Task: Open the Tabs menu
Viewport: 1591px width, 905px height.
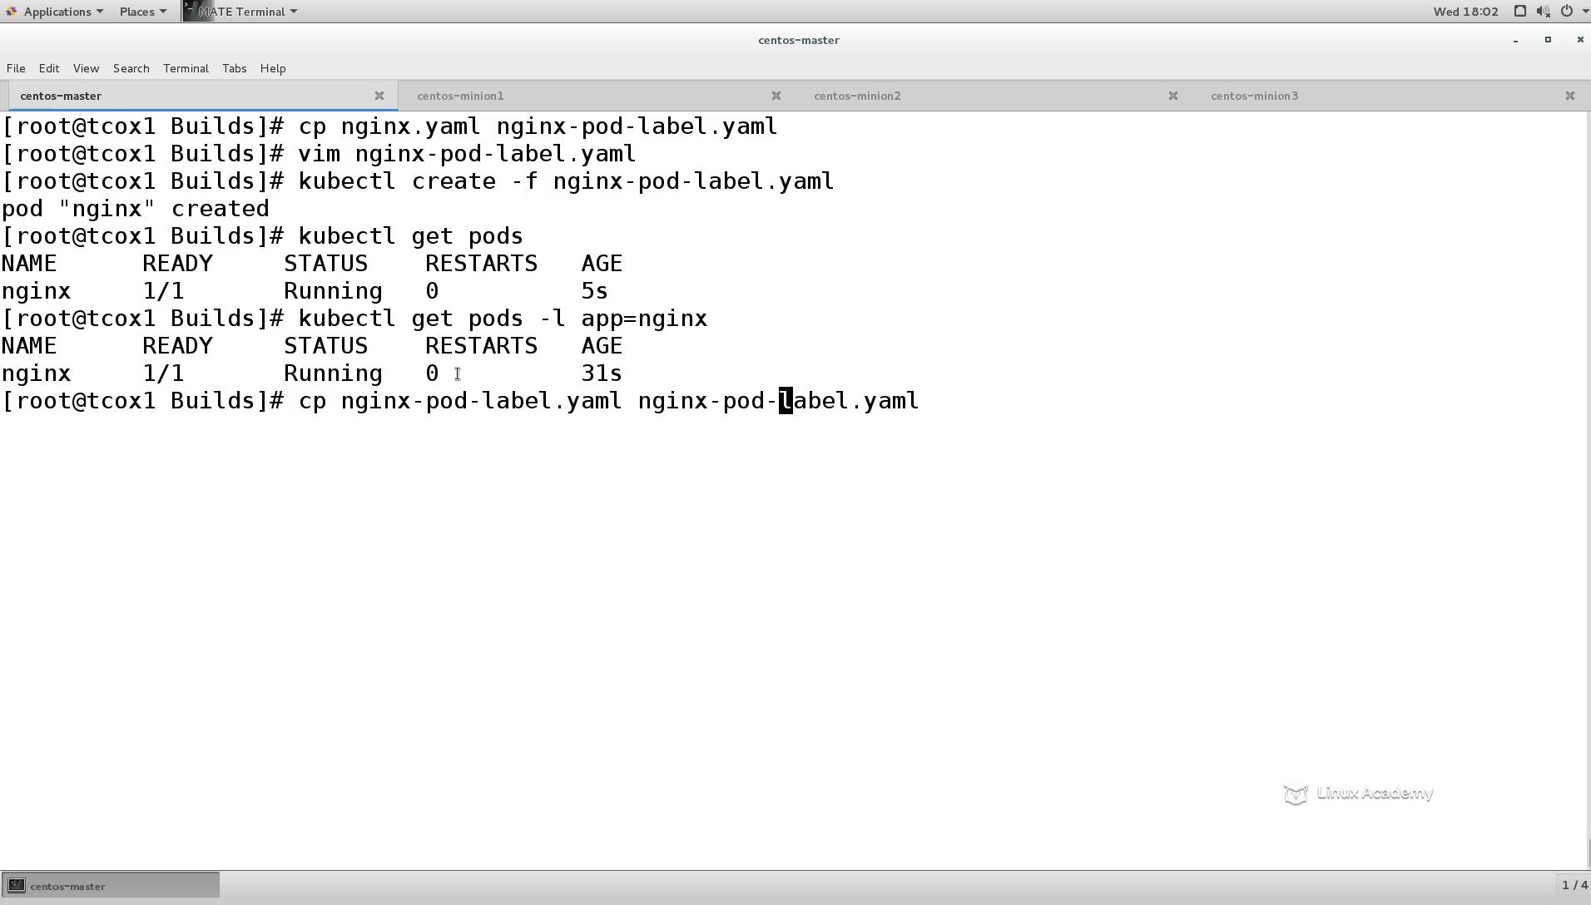Action: click(x=234, y=68)
